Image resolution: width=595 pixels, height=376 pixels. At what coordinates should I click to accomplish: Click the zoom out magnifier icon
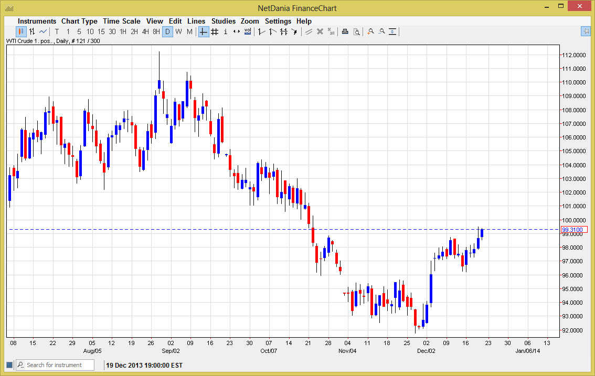coord(381,31)
